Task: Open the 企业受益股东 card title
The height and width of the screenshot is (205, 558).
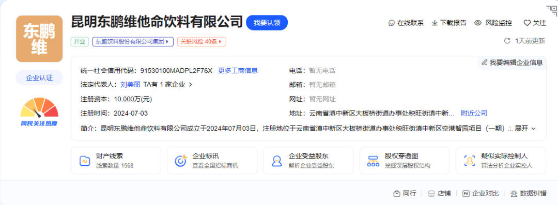Action: (x=308, y=156)
